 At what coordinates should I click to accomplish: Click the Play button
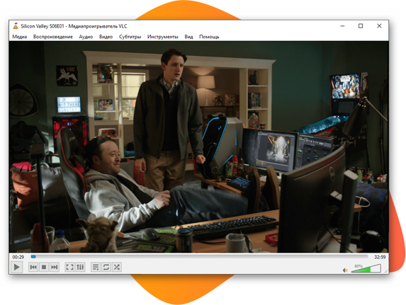coord(16,267)
